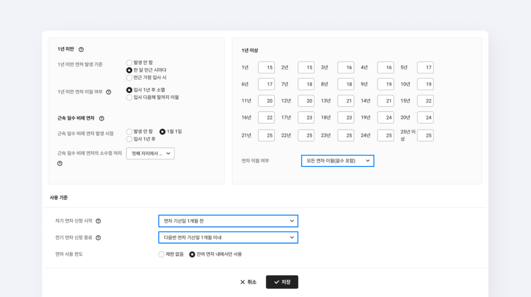531x297 pixels.
Task: Click help icon beside 차기 연차 신청 시작
Action: click(x=98, y=221)
